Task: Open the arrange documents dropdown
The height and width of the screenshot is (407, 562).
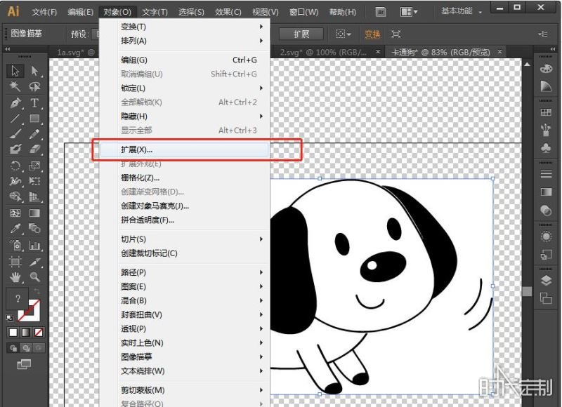Action: pos(409,12)
